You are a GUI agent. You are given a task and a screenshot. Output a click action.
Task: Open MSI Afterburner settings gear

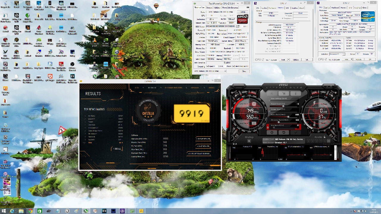(x=272, y=133)
